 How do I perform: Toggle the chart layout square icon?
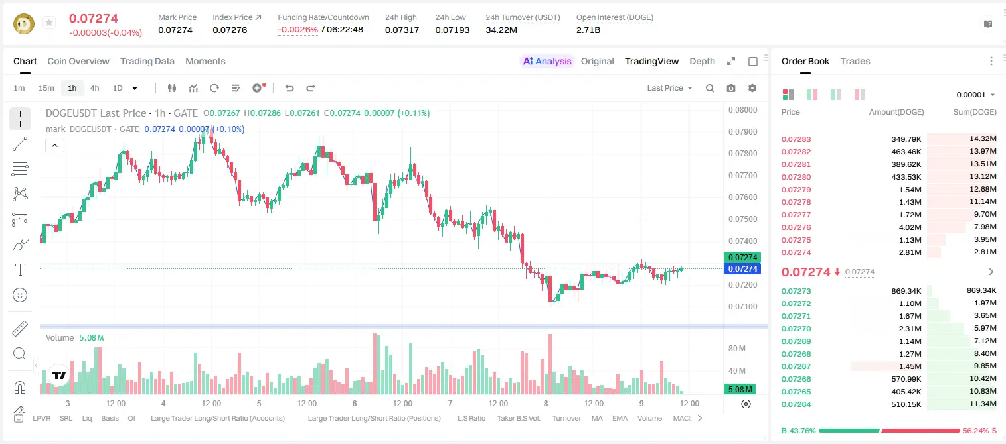pyautogui.click(x=753, y=61)
